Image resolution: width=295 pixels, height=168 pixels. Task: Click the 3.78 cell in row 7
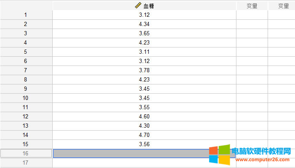[x=144, y=70]
